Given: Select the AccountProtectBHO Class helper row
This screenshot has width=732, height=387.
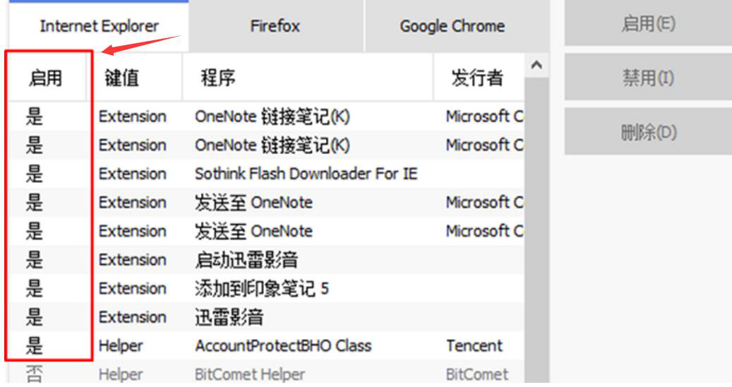Looking at the screenshot, I should coord(282,346).
